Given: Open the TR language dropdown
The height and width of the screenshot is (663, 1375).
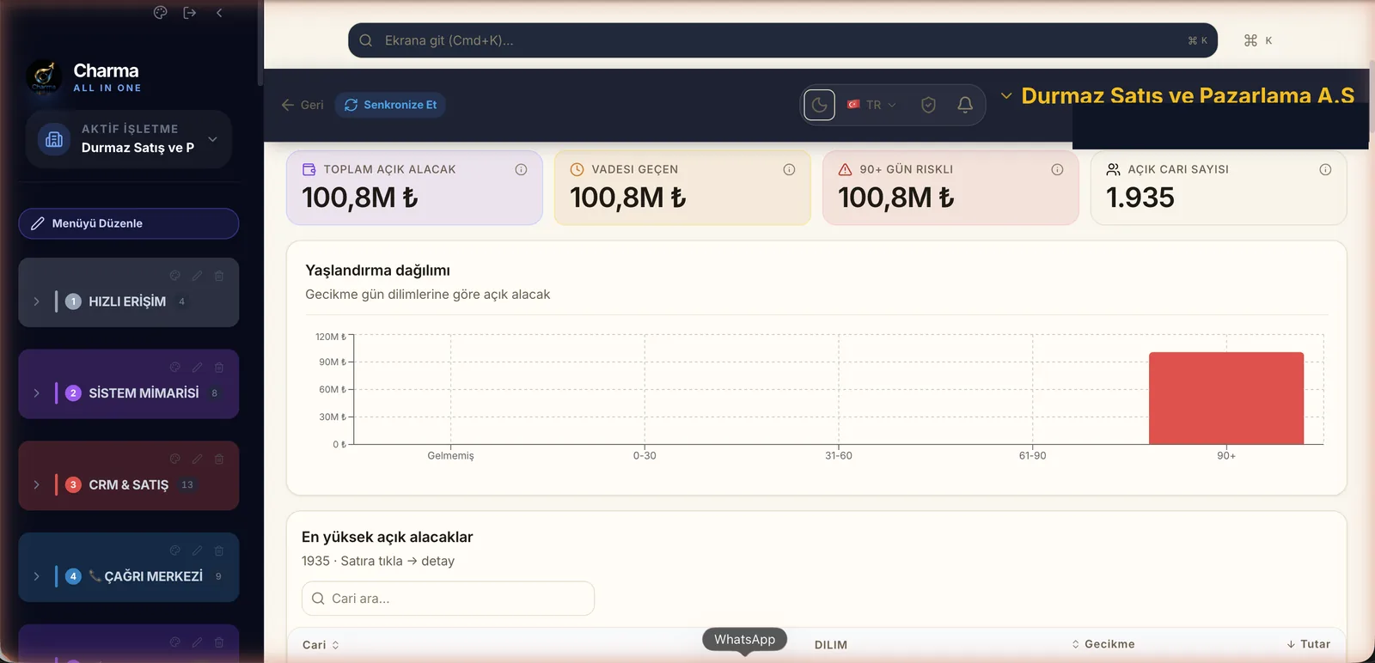Looking at the screenshot, I should point(872,105).
